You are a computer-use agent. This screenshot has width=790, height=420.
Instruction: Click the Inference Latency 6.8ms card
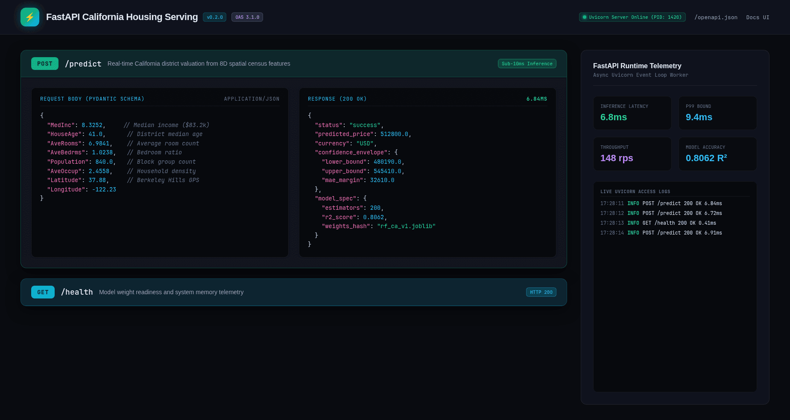pyautogui.click(x=632, y=113)
